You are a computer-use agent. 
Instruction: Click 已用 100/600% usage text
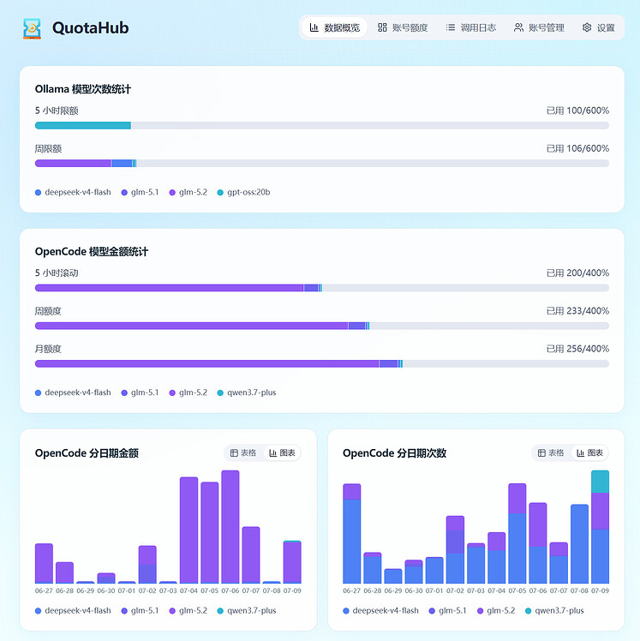point(577,111)
